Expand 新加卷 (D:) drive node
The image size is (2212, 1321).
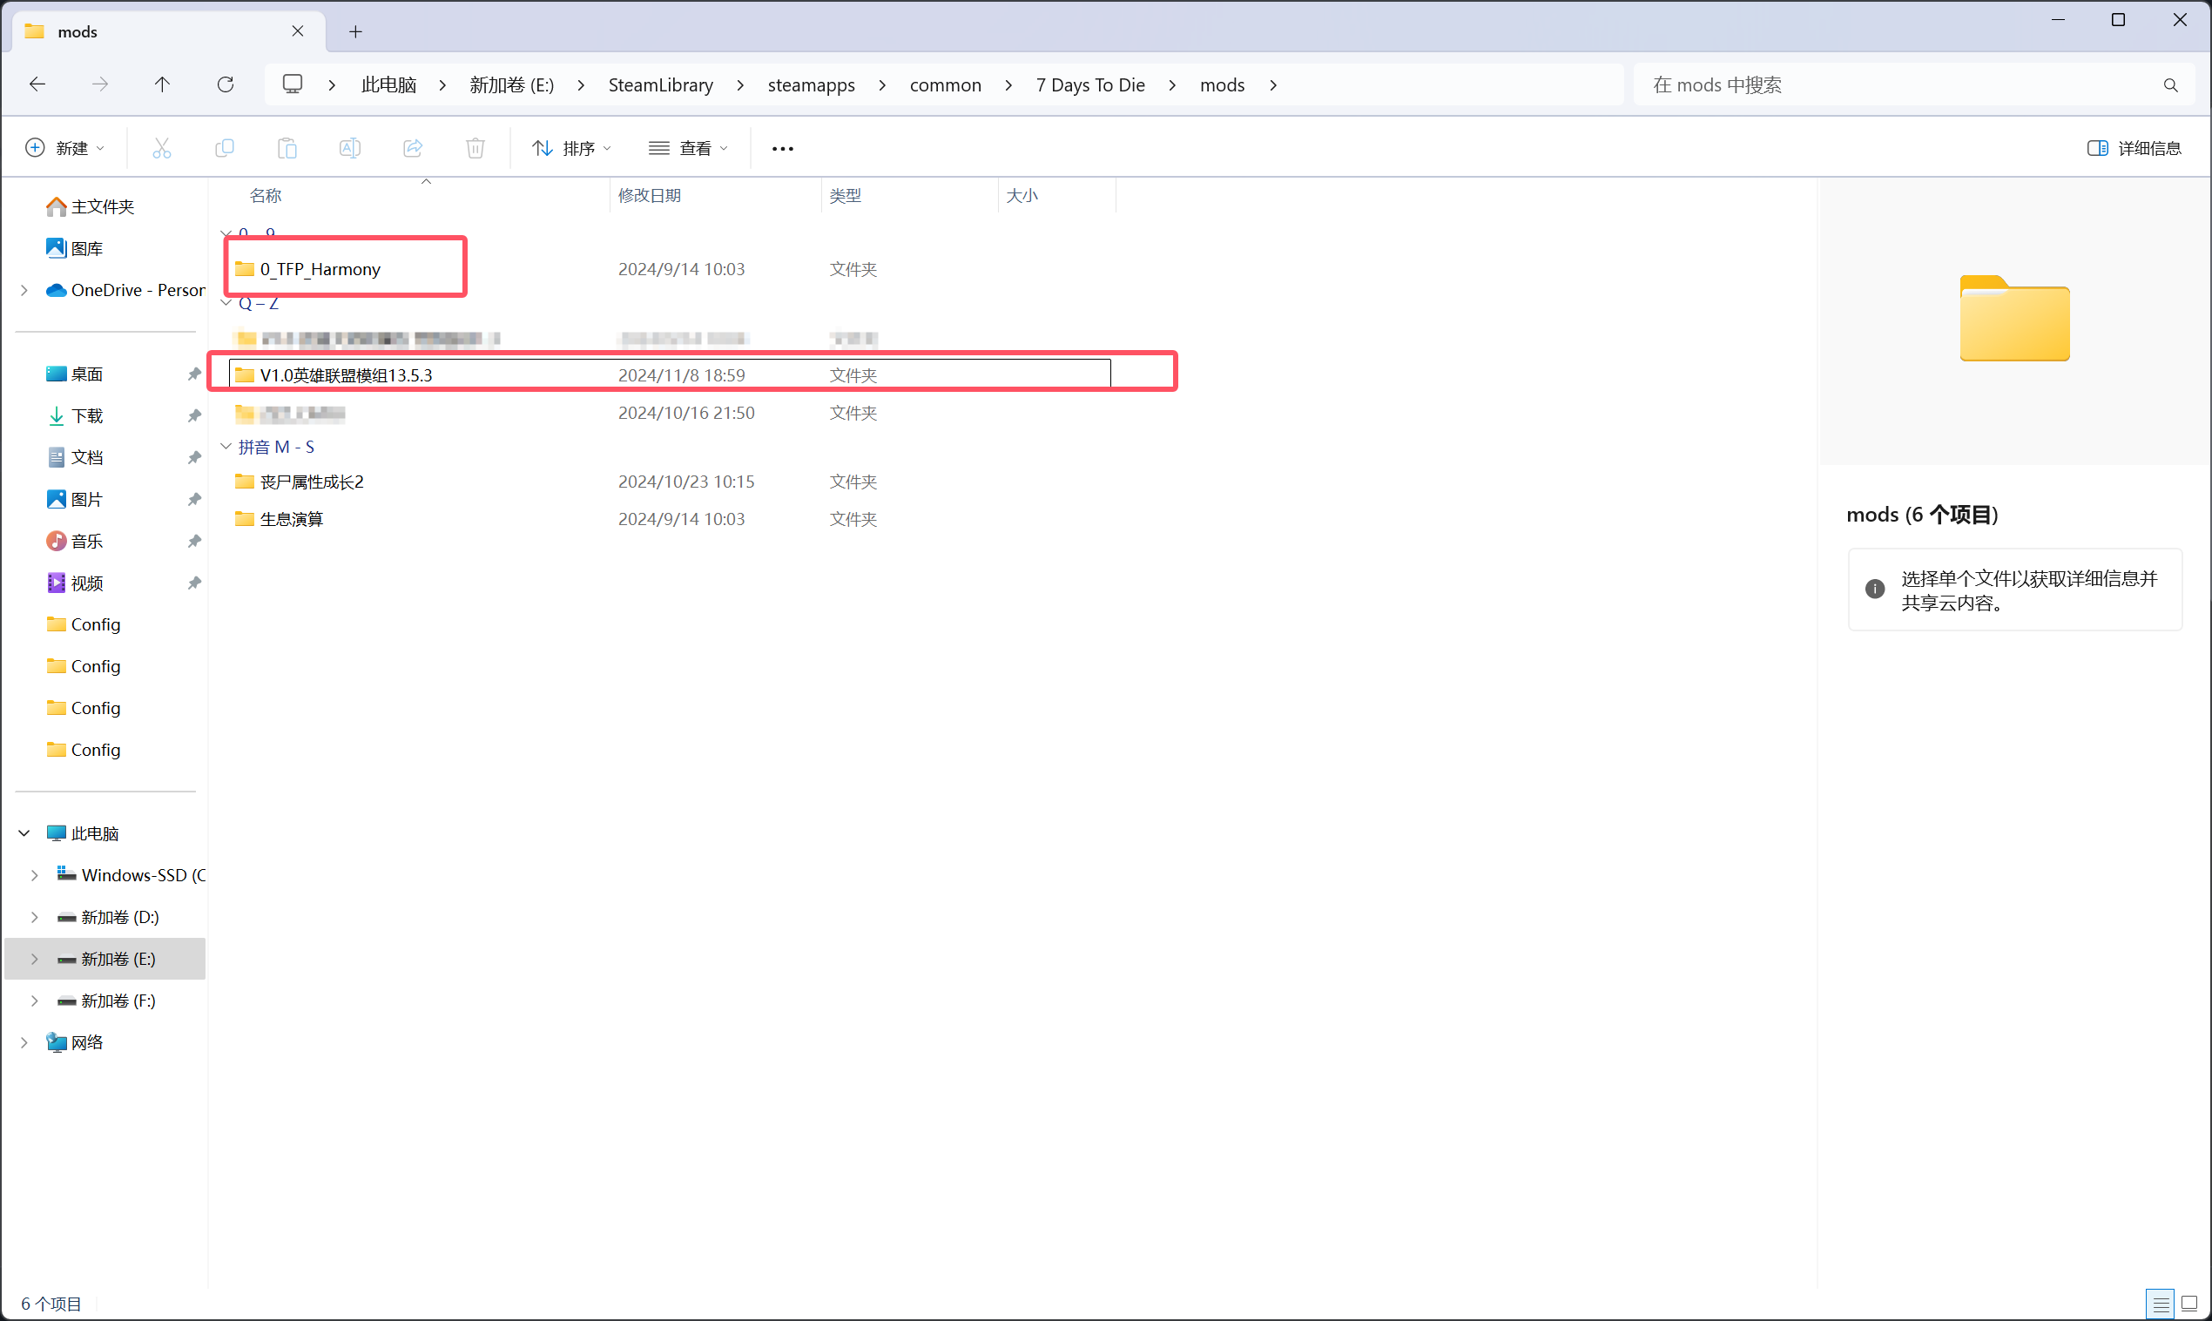pyautogui.click(x=34, y=917)
